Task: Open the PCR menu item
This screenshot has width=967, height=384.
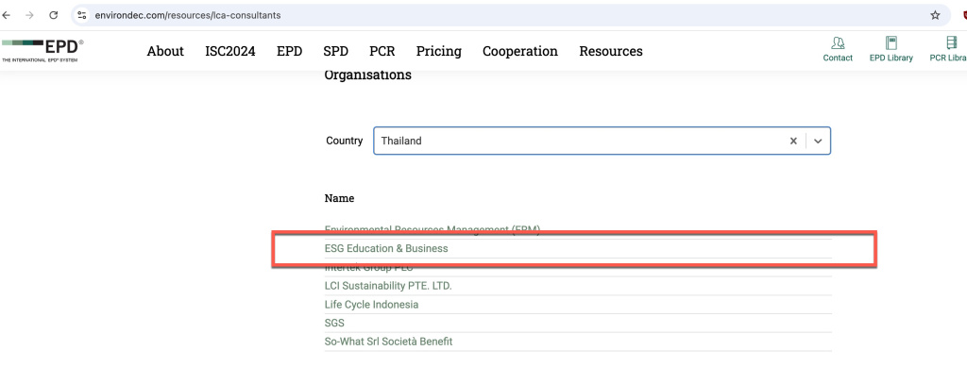Action: [382, 51]
